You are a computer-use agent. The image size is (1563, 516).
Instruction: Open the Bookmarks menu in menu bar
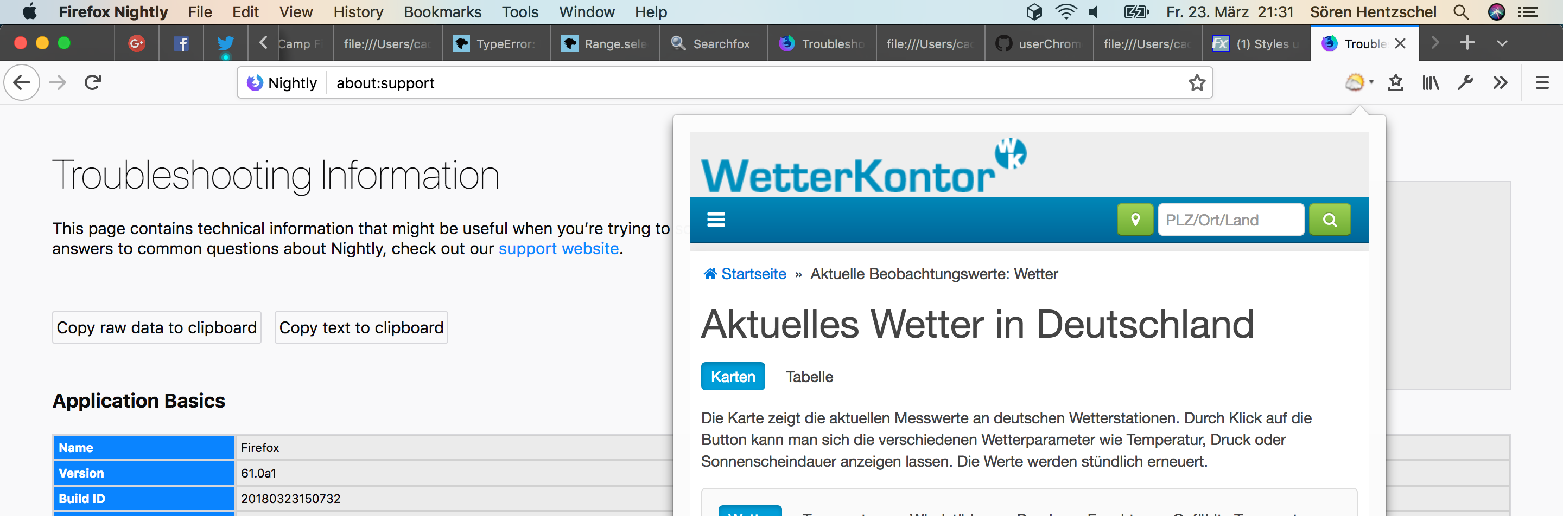point(442,12)
